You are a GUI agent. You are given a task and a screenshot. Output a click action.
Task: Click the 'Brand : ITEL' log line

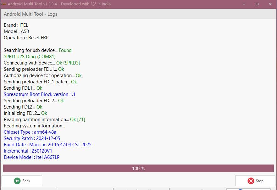point(16,25)
